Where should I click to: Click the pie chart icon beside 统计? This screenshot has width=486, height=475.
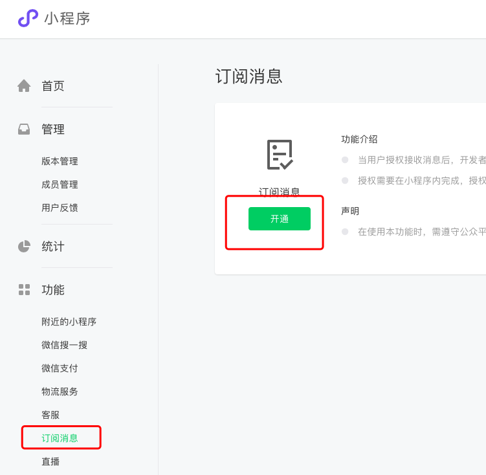(x=24, y=247)
